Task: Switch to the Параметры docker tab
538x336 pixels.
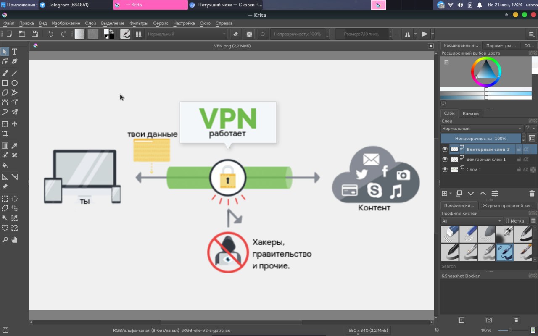Action: point(501,45)
